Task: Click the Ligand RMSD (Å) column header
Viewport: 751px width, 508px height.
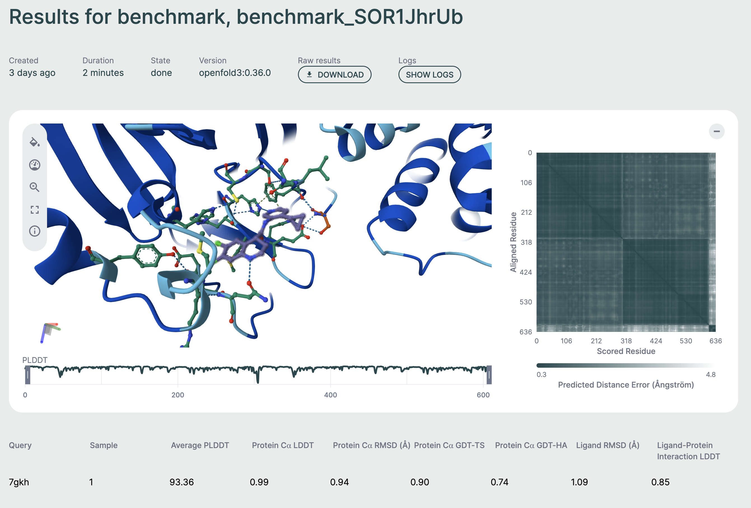Action: pyautogui.click(x=608, y=445)
